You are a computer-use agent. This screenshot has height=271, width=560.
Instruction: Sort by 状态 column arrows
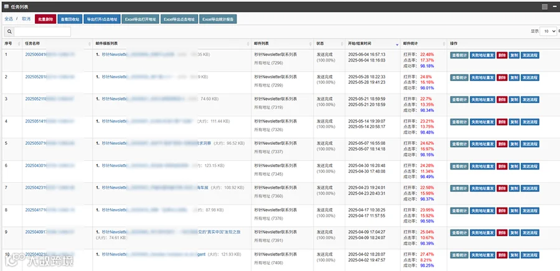[x=341, y=44]
